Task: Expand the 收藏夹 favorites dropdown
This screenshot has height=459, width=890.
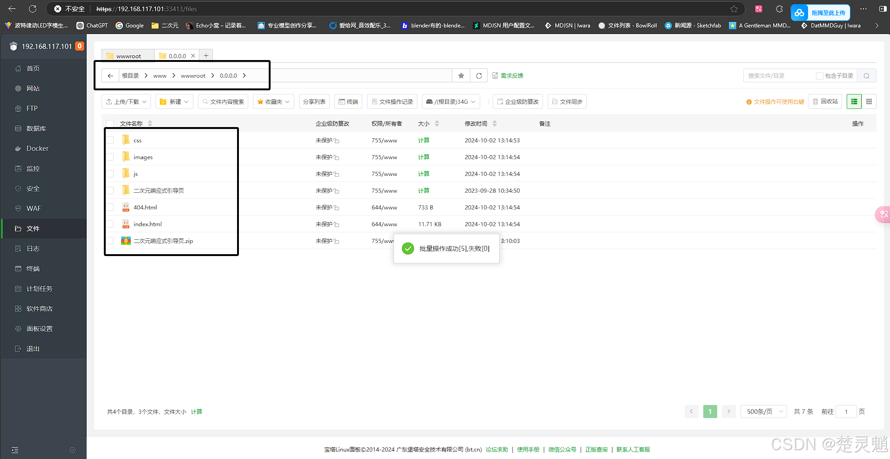Action: point(273,101)
